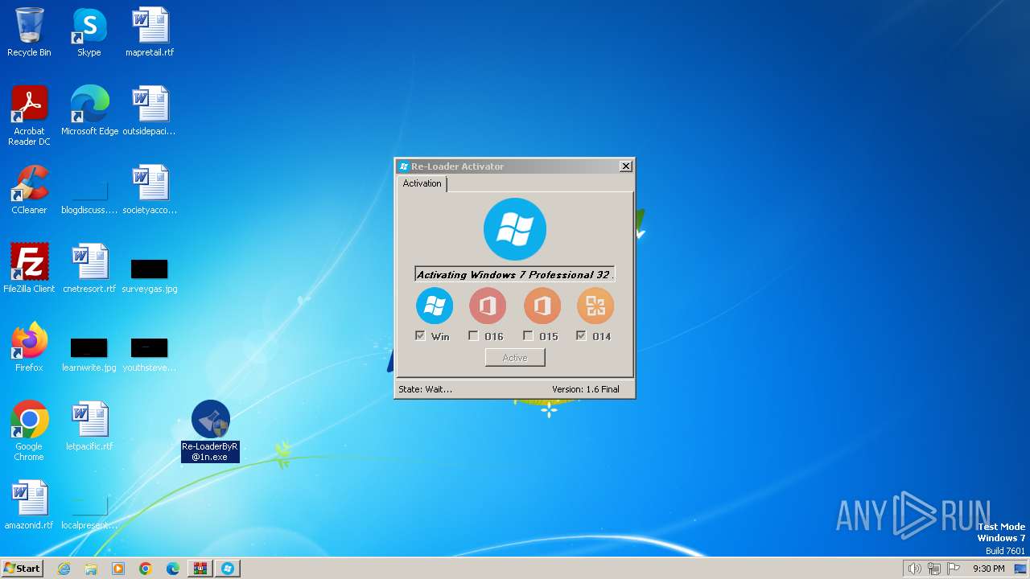The width and height of the screenshot is (1030, 579).
Task: Select the Office 2014 round icon
Action: pyautogui.click(x=595, y=306)
